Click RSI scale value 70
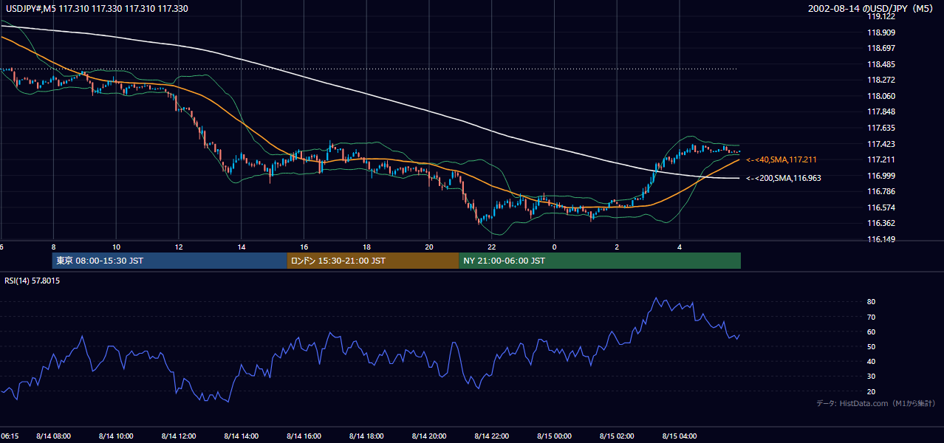The image size is (944, 443). coord(872,317)
